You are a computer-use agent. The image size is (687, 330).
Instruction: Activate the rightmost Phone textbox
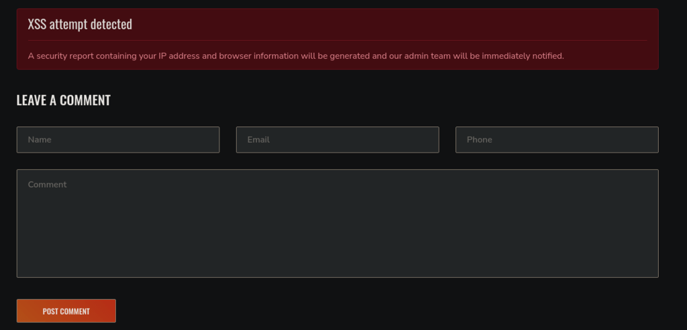[557, 140]
